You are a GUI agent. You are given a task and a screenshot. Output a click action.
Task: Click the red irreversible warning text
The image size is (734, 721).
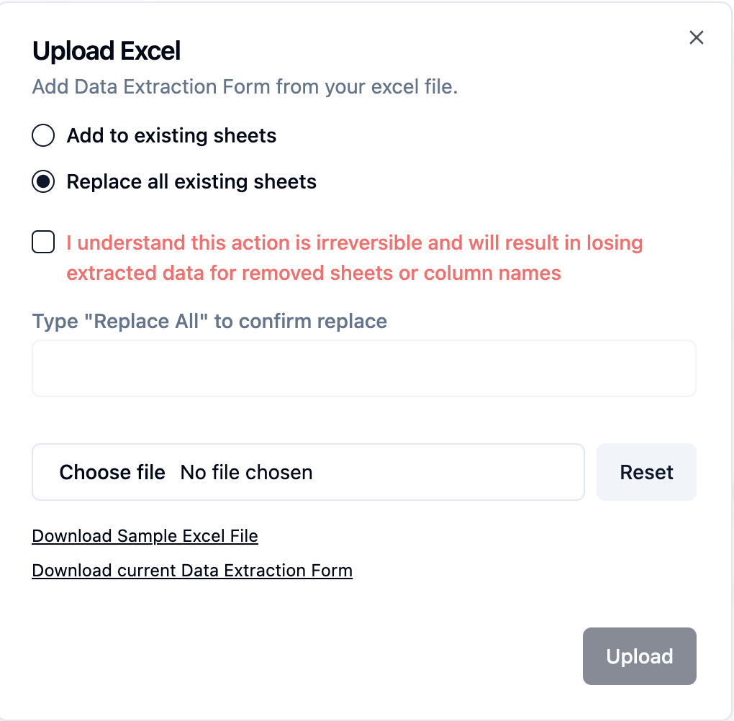click(354, 243)
